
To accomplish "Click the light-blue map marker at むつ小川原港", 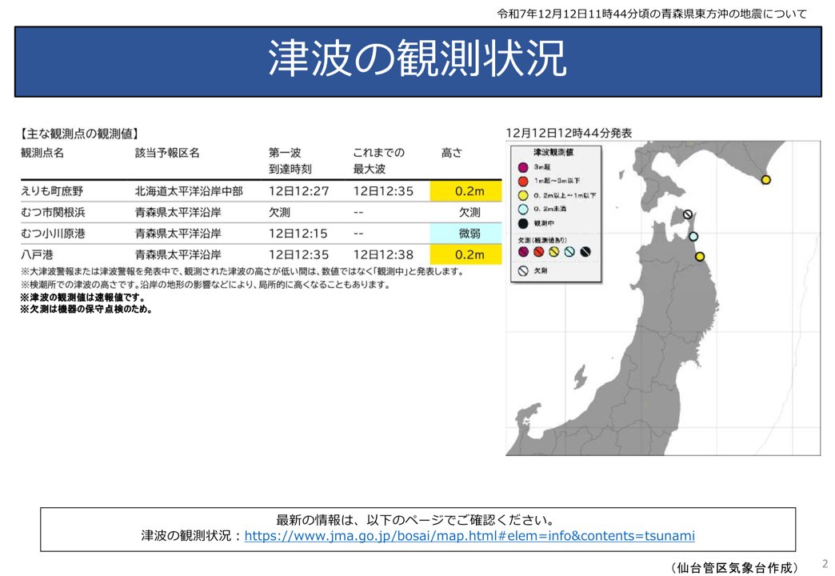I will [693, 237].
